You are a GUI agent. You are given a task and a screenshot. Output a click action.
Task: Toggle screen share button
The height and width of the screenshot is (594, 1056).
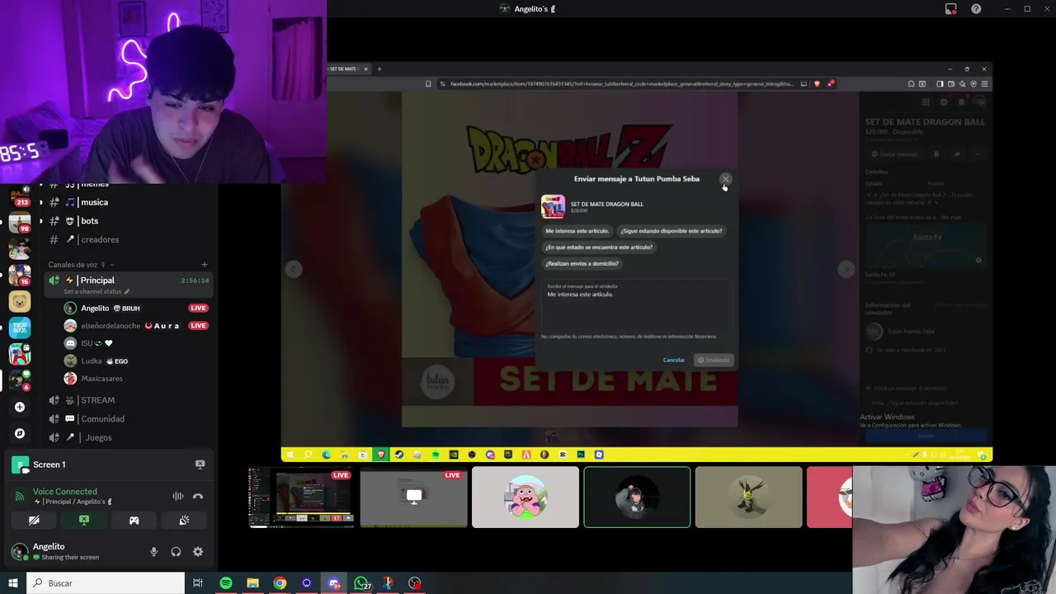(83, 521)
